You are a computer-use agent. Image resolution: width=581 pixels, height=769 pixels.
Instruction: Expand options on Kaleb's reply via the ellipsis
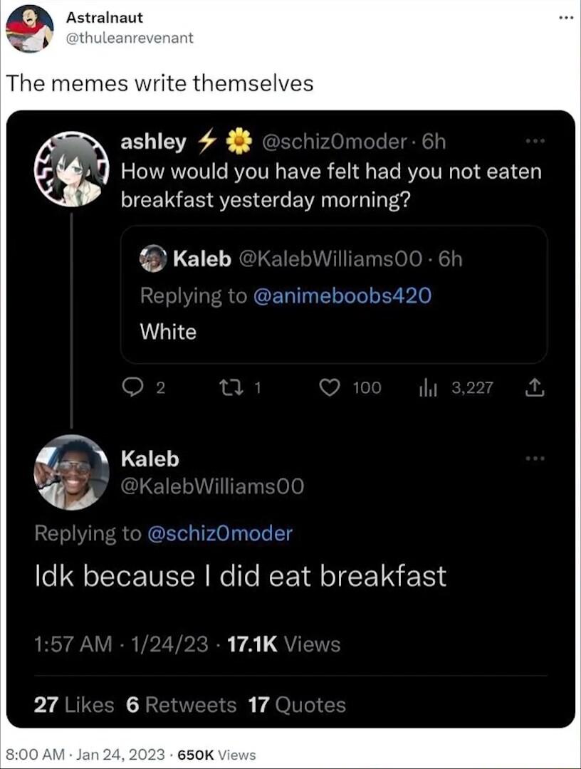coord(534,459)
